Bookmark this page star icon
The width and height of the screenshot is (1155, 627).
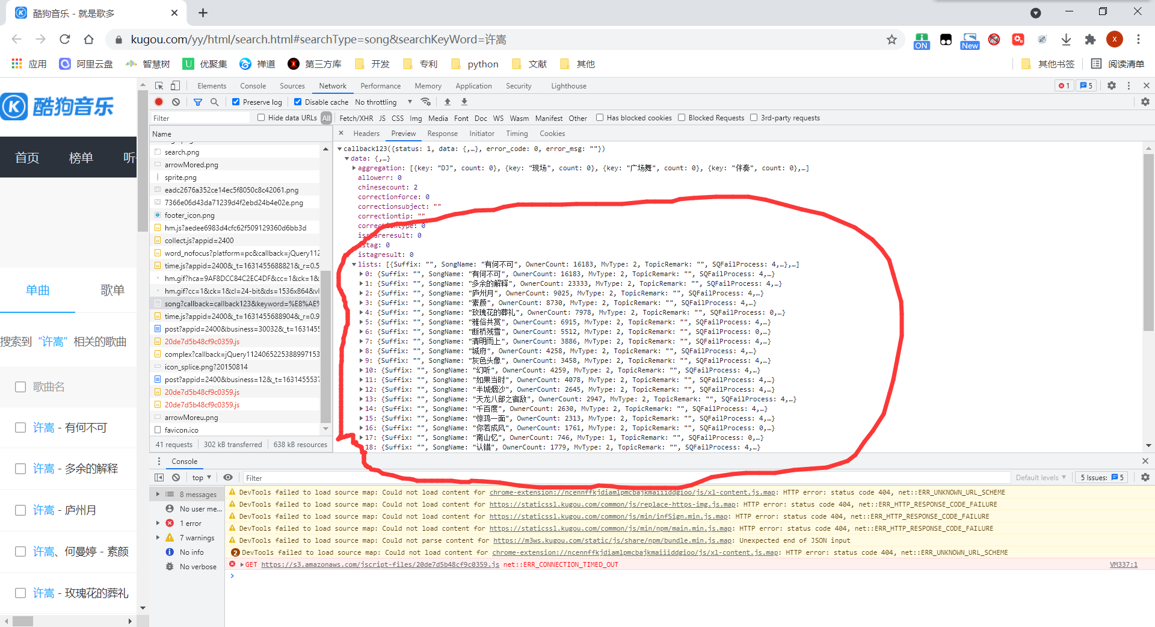(x=892, y=40)
